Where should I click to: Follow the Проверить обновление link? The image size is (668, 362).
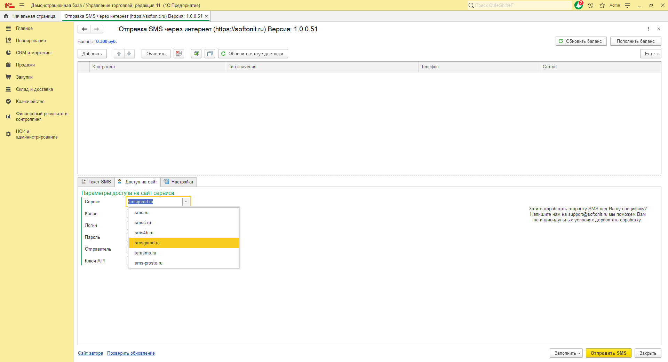click(x=131, y=353)
